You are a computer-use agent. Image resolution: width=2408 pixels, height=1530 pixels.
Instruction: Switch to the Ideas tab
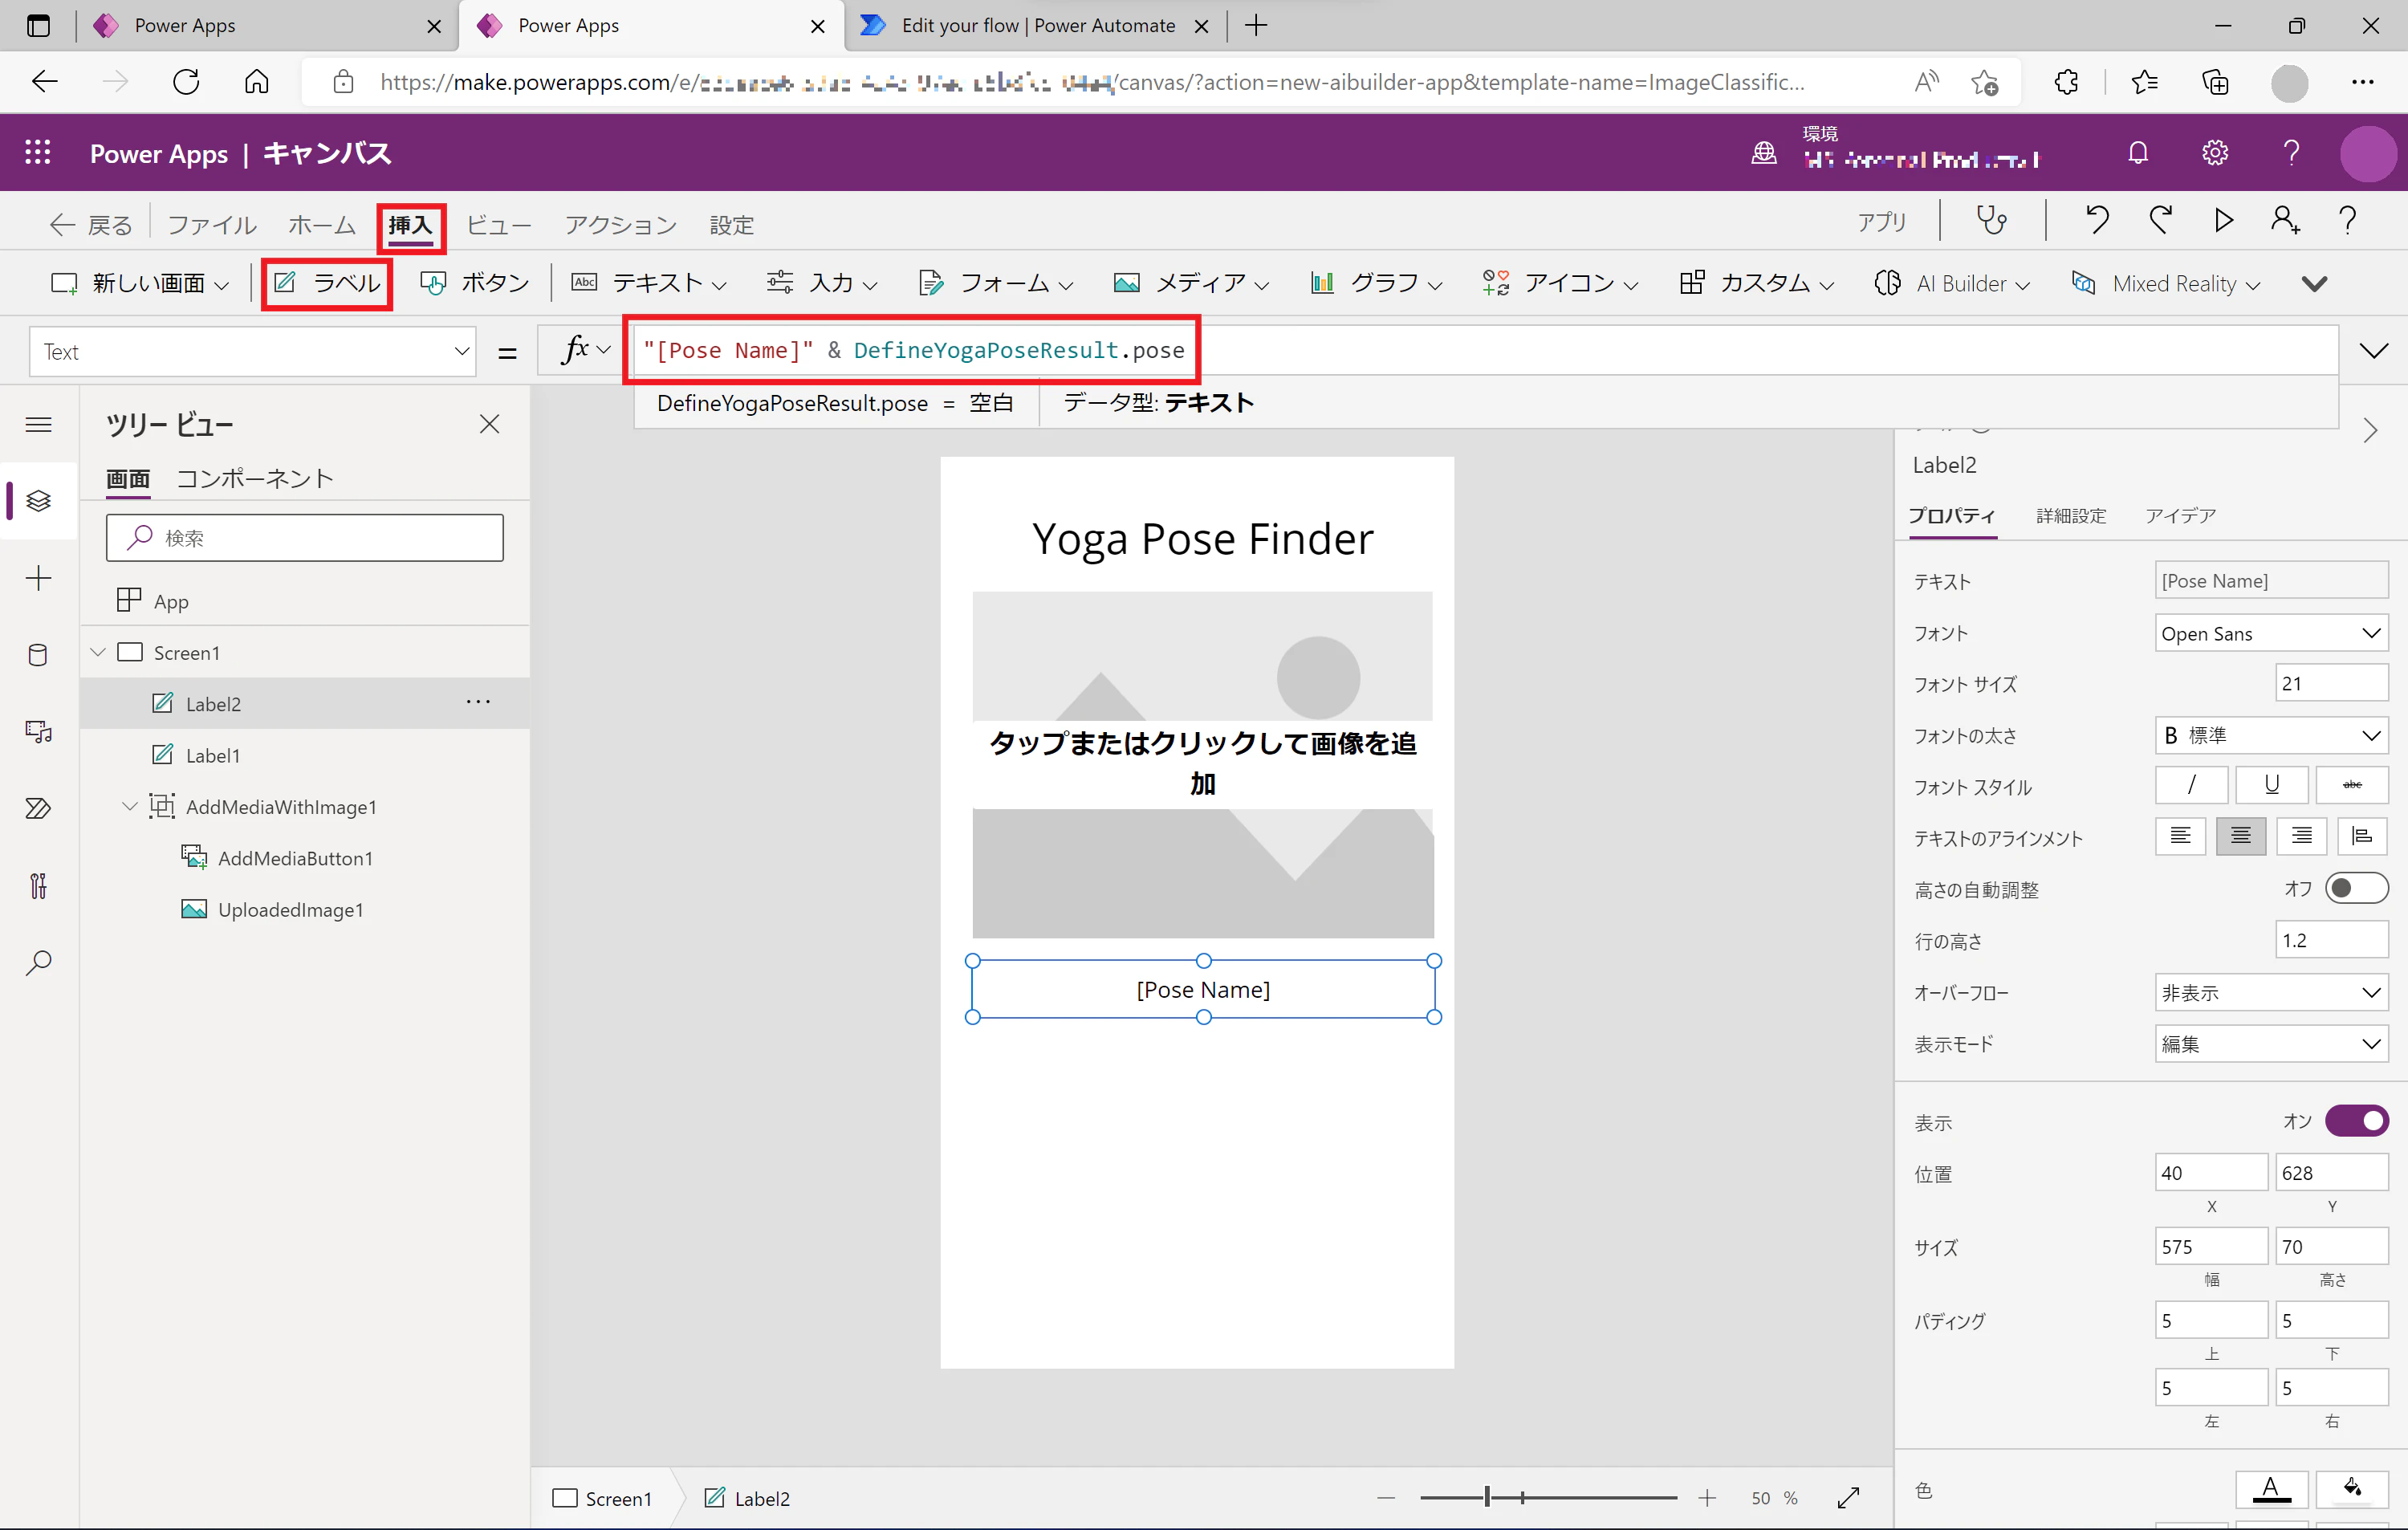(2180, 516)
